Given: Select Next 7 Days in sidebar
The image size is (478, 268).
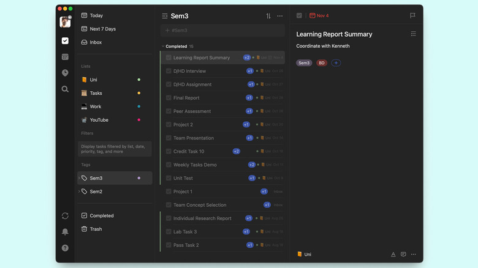Looking at the screenshot, I should [102, 29].
